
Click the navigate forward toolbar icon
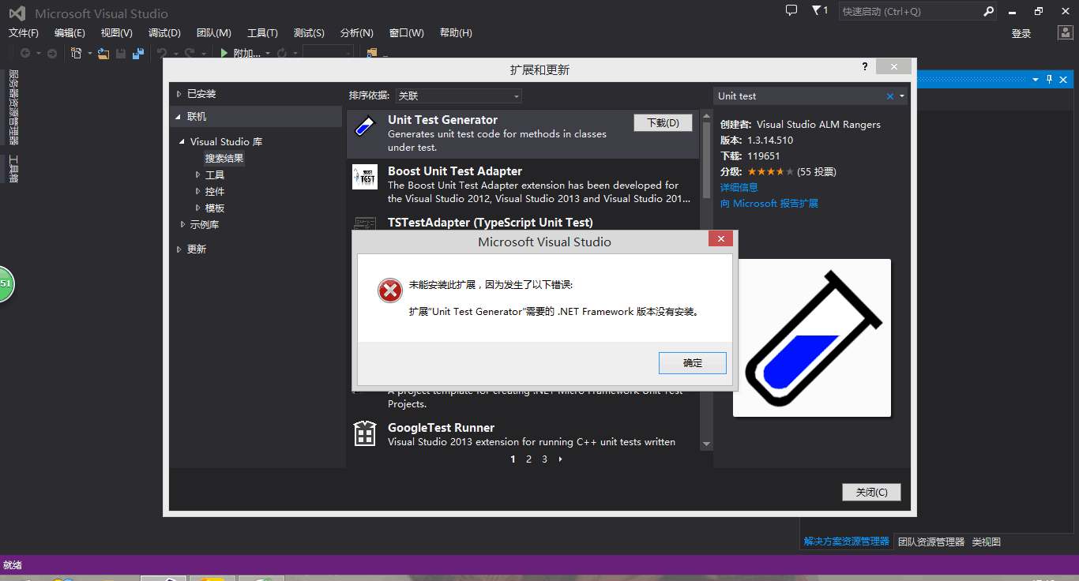pos(52,53)
